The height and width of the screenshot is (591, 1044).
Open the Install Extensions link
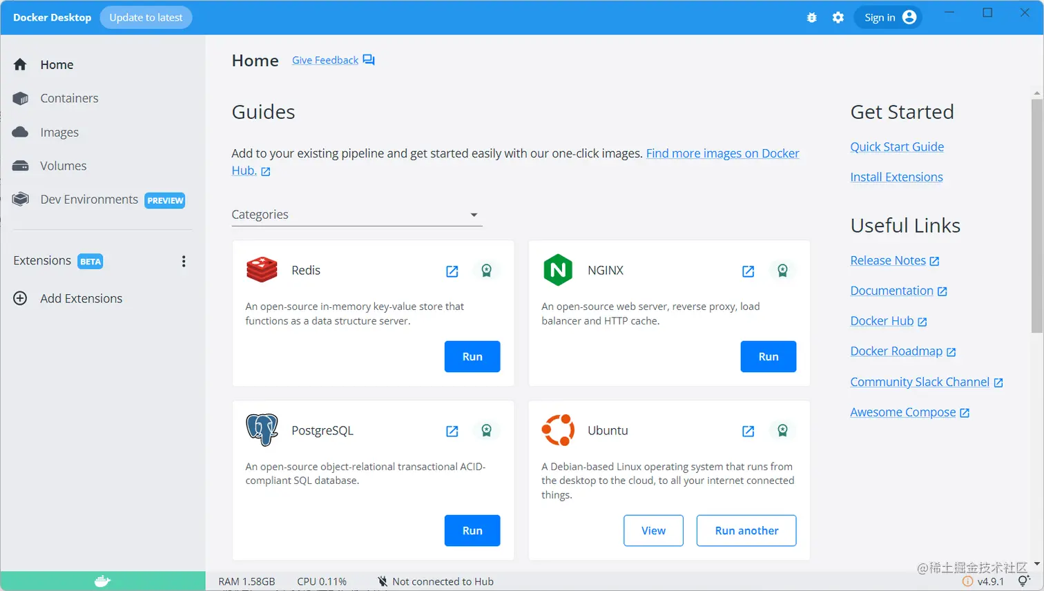point(896,177)
